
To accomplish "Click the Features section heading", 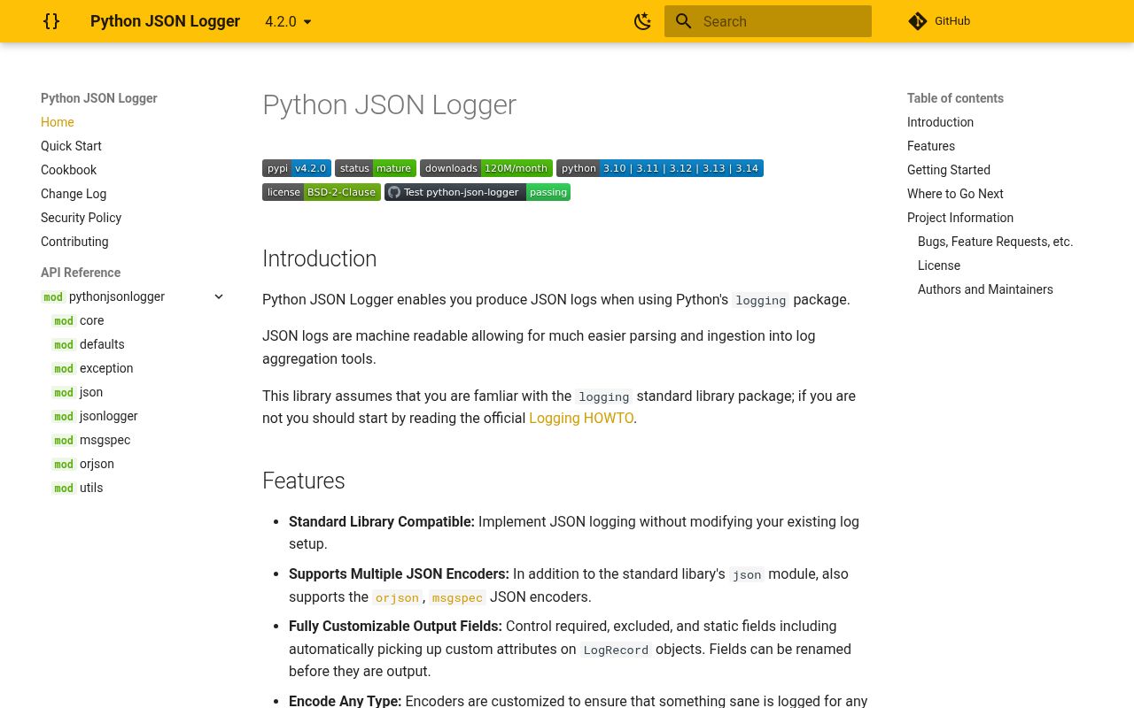I will pyautogui.click(x=304, y=481).
